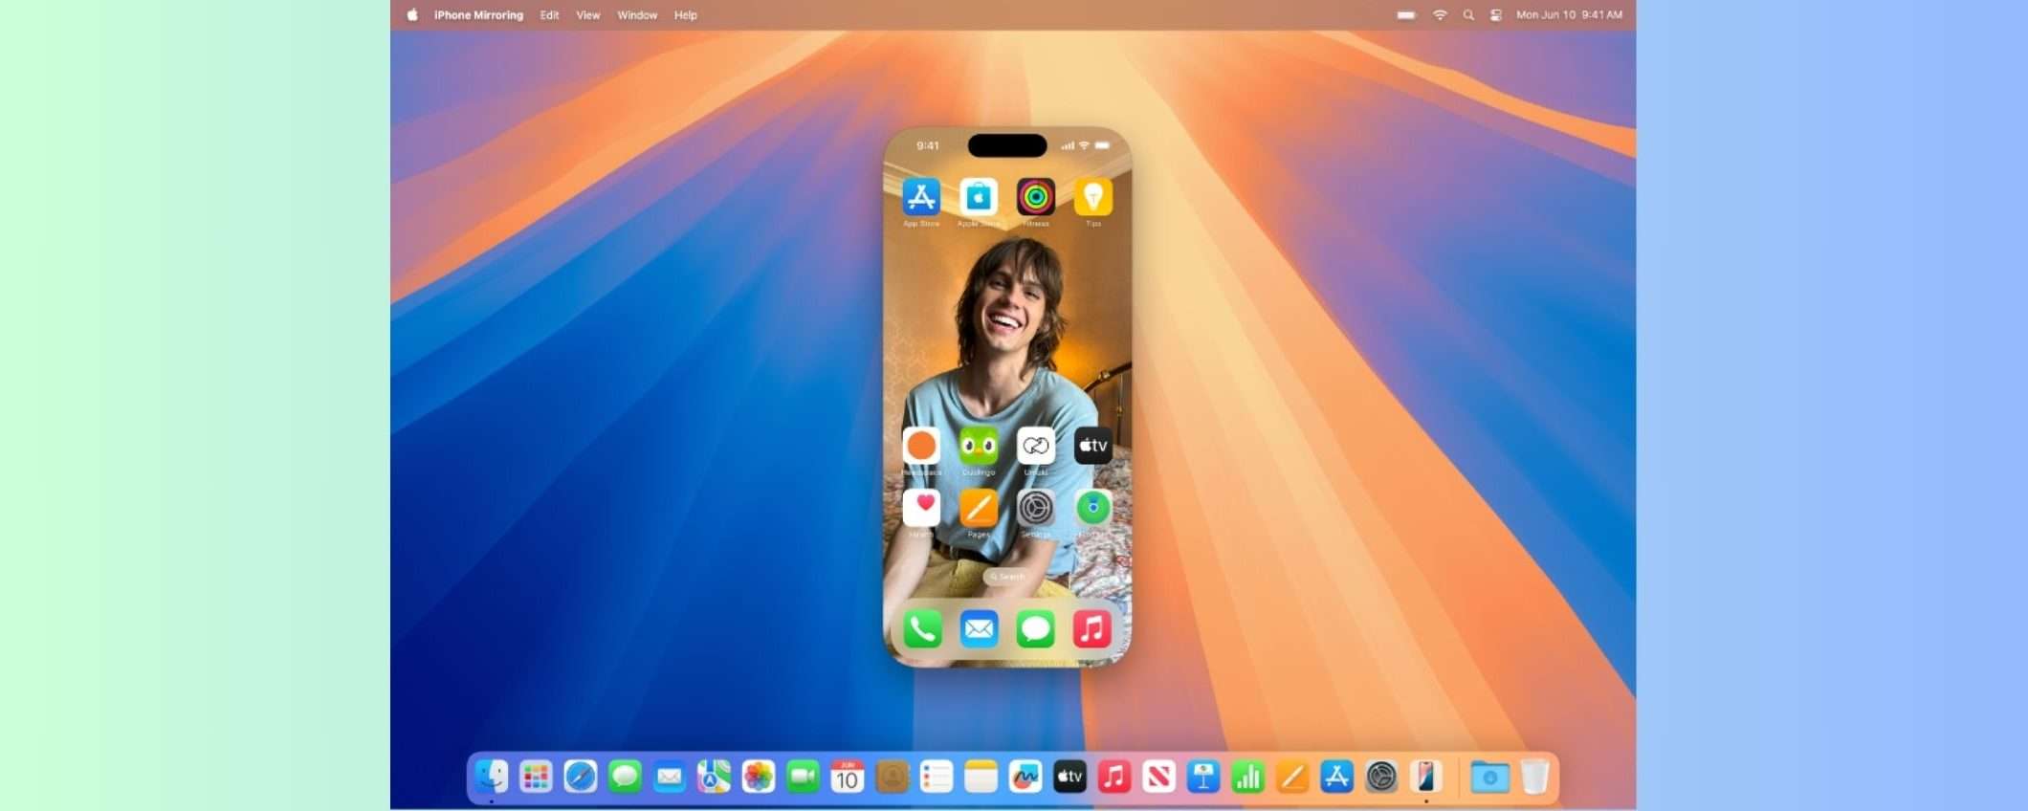
Task: Open Reminders from the Mac Dock
Action: 937,777
